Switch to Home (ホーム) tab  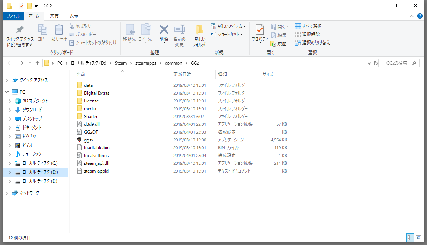(x=34, y=16)
